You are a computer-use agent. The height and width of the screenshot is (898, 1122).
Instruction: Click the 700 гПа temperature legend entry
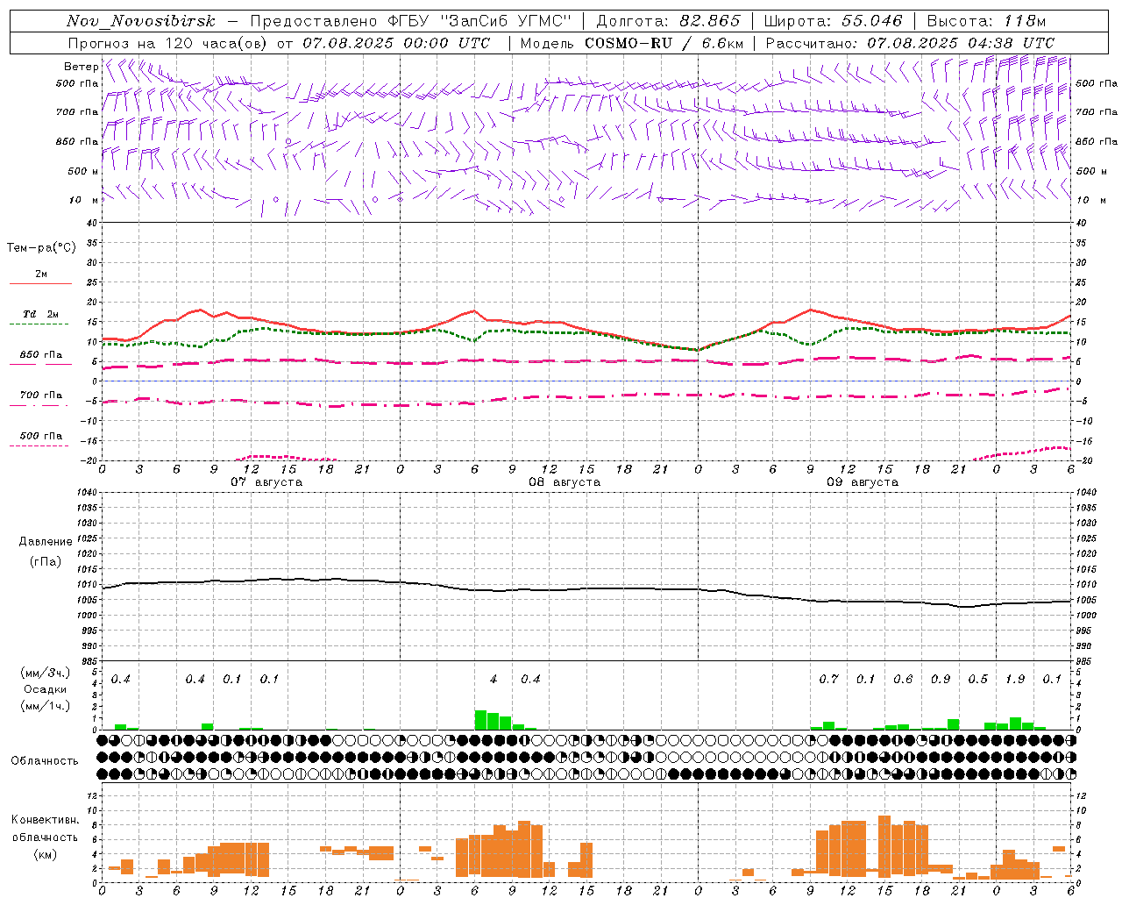(x=40, y=396)
